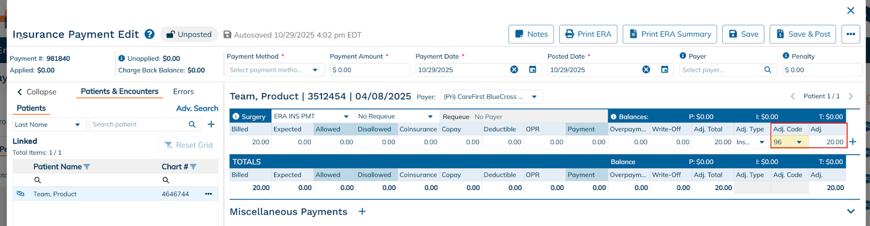Open Adv. Search link
The width and height of the screenshot is (870, 226).
click(197, 108)
